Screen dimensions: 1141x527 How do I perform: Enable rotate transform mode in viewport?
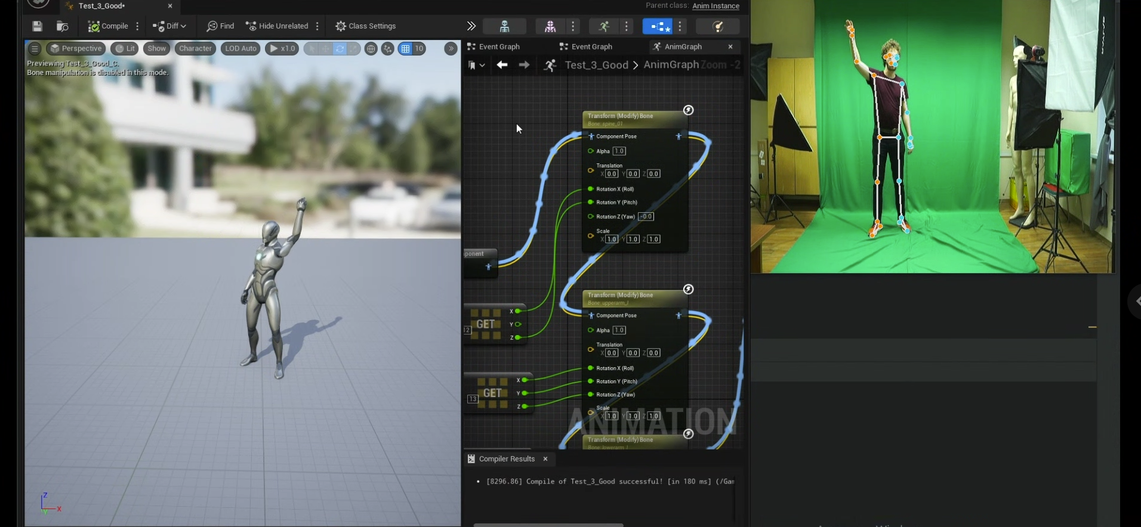(x=340, y=49)
